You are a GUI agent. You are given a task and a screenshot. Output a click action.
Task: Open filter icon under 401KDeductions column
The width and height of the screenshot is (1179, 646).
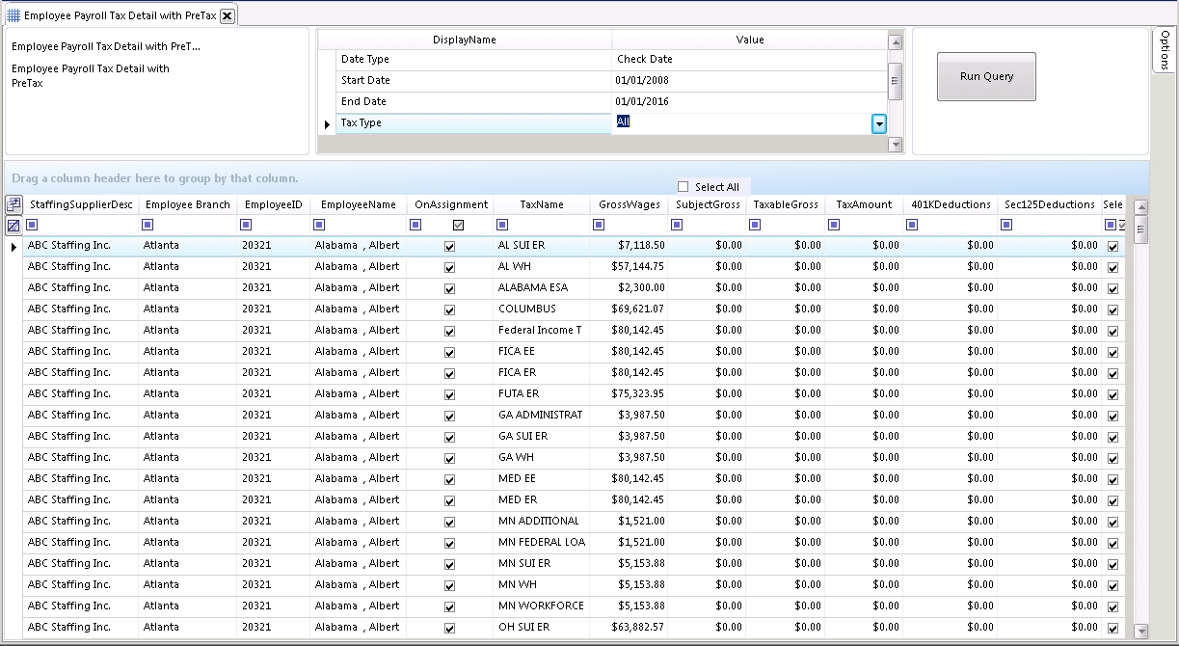[x=912, y=225]
